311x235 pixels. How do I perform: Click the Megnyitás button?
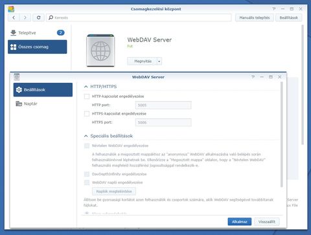point(142,62)
